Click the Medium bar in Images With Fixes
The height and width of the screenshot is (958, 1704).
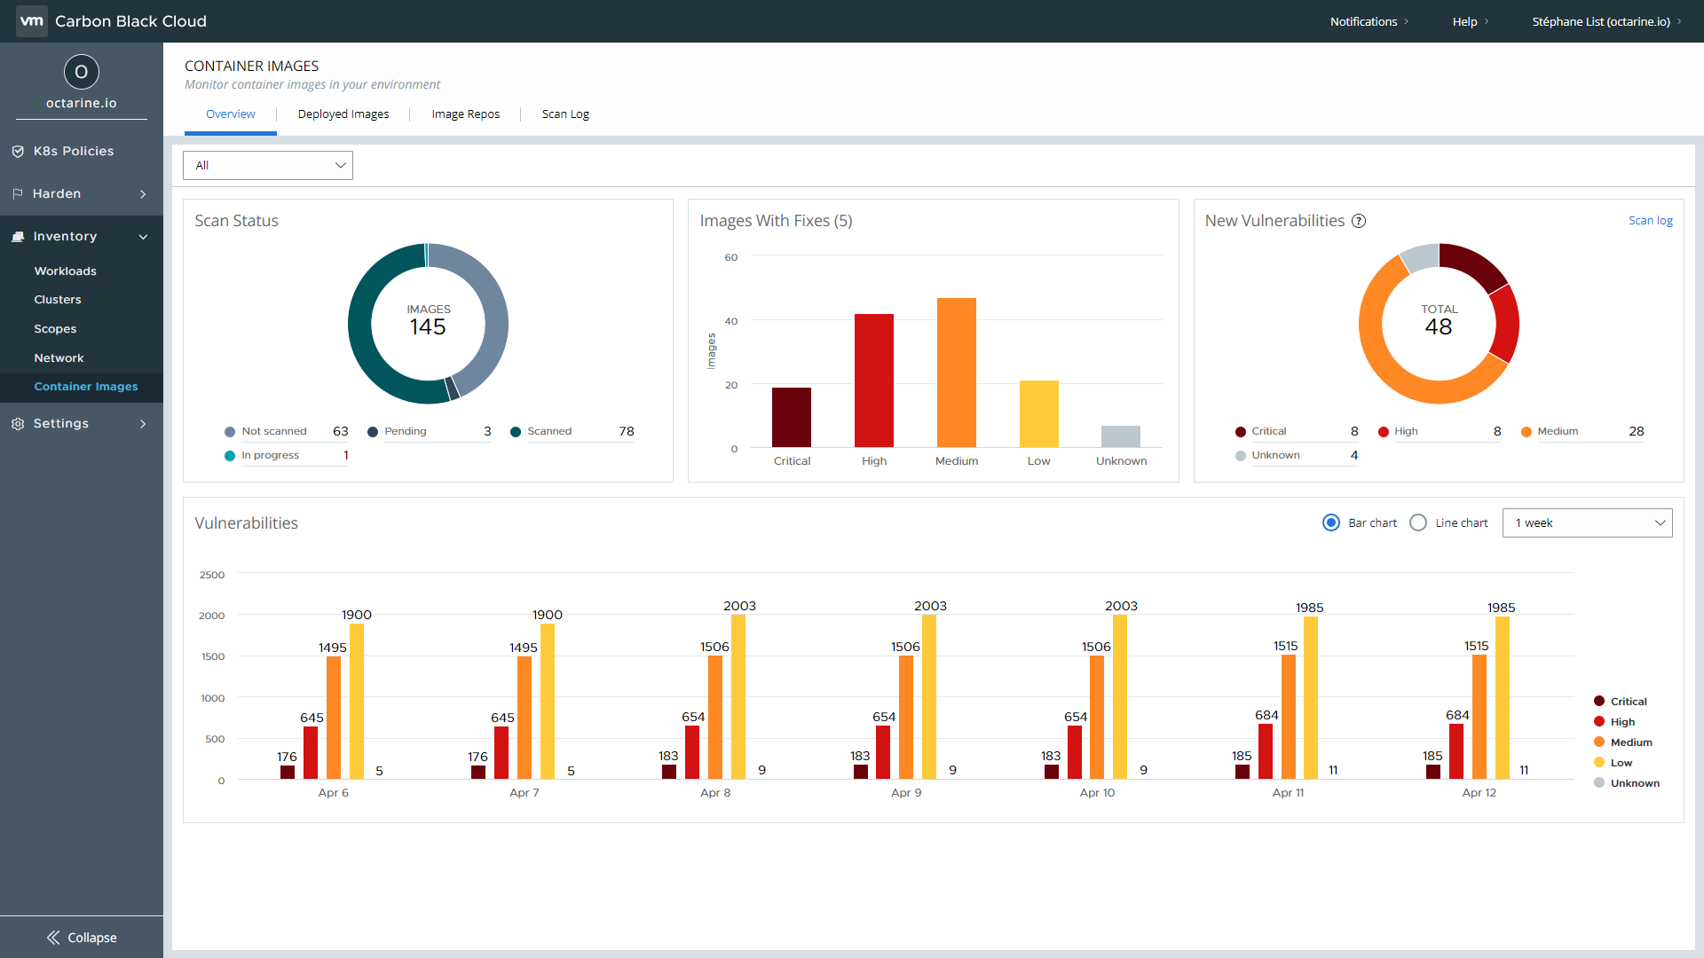(957, 373)
